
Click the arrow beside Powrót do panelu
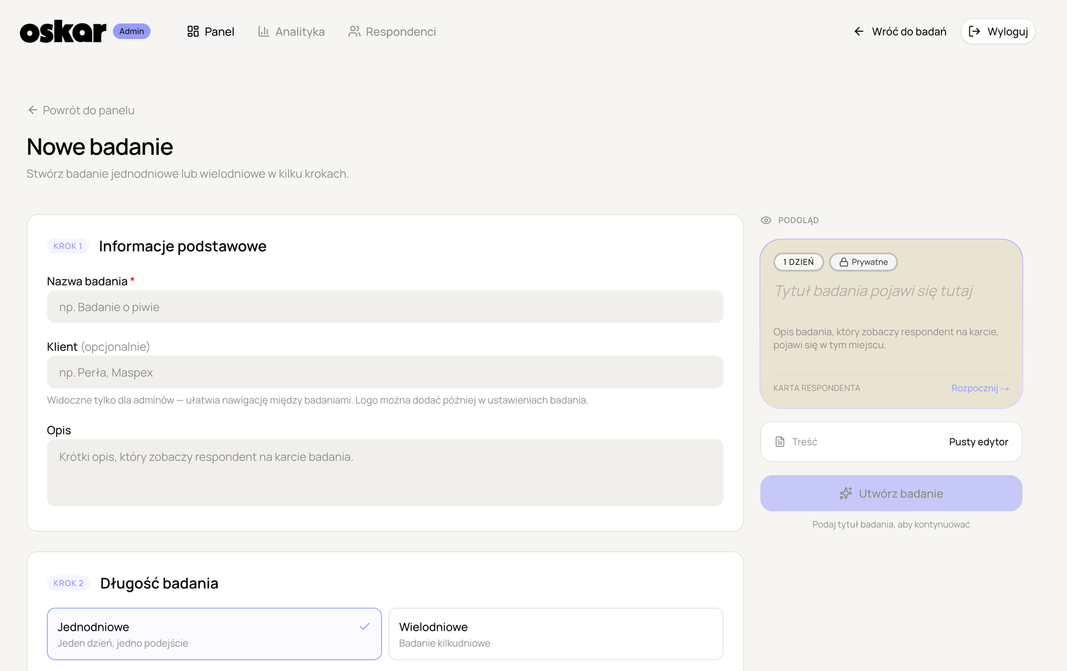33,110
